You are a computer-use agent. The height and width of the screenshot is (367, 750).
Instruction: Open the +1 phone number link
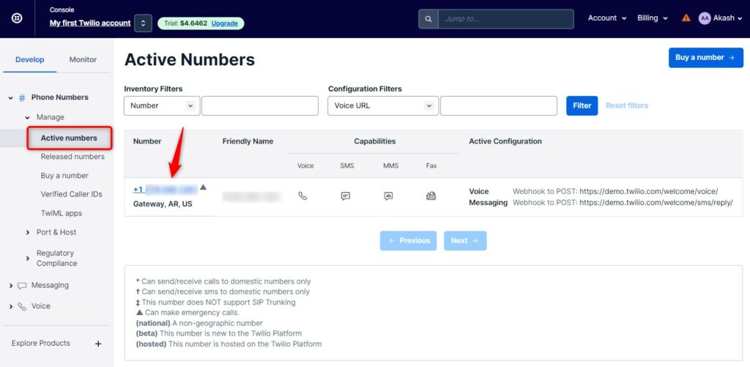point(165,189)
